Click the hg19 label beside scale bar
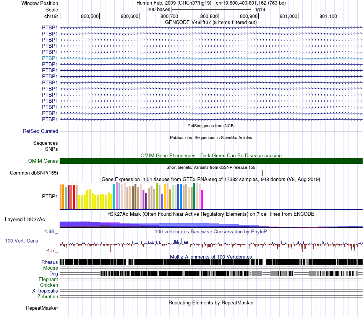The image size is (363, 317). tap(260, 10)
